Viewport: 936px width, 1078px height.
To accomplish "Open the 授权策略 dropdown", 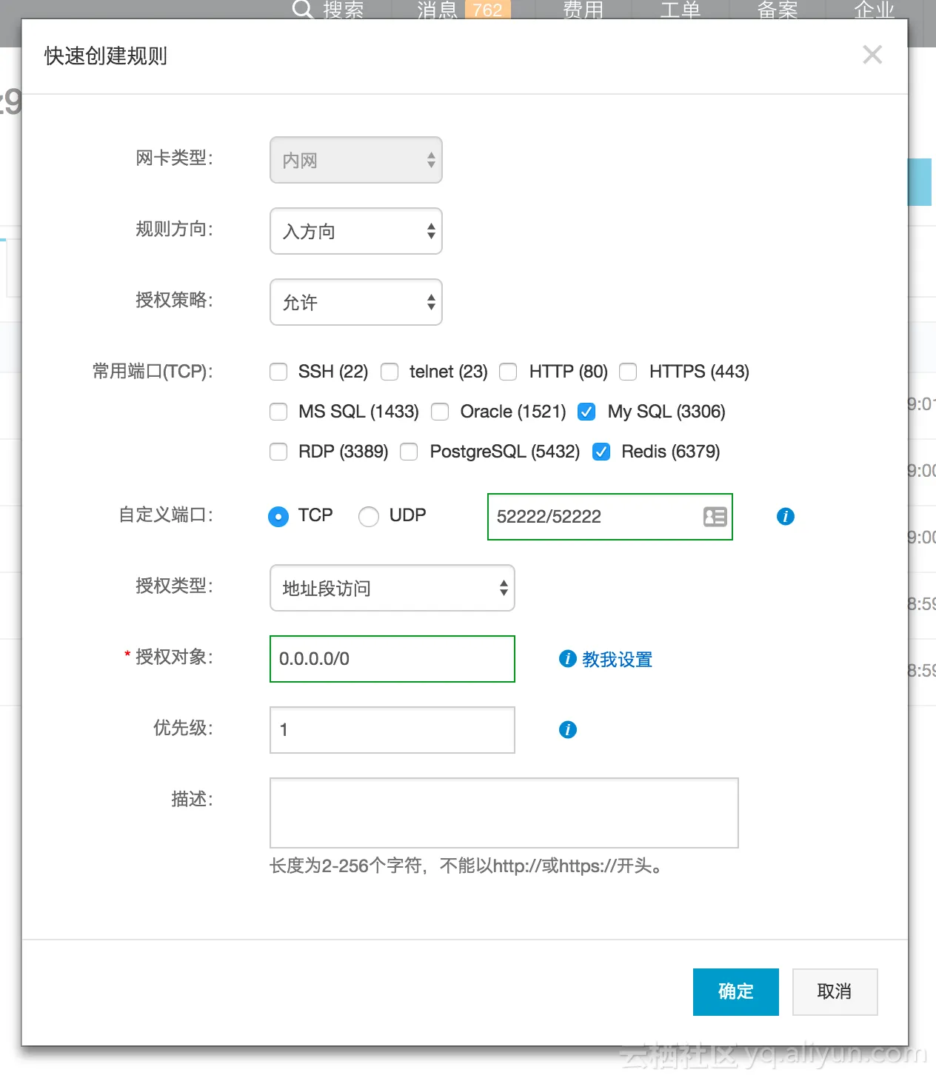I will [356, 302].
